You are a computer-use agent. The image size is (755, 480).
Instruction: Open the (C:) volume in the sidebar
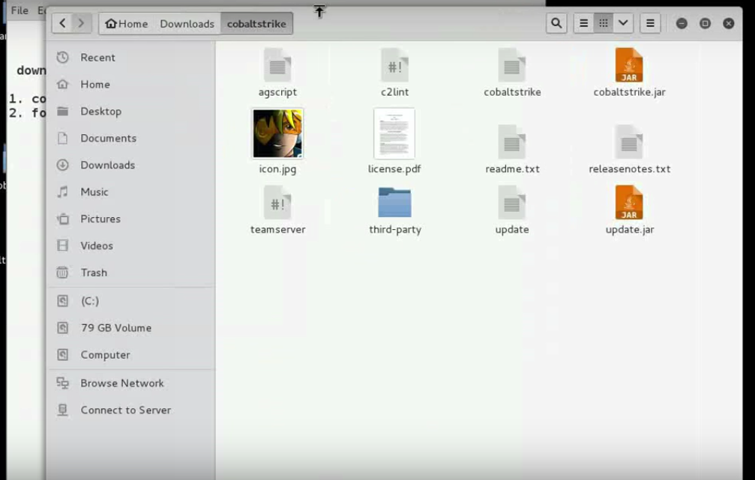point(131,301)
